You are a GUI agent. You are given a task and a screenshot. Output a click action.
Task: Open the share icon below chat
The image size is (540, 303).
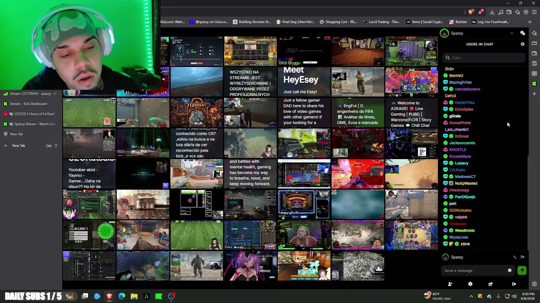coord(491,284)
